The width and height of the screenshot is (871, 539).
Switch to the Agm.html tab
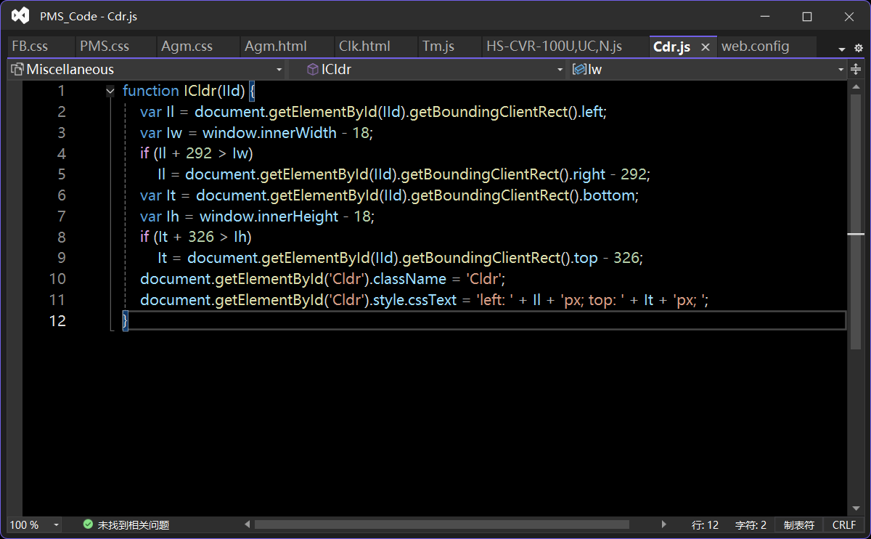click(x=275, y=46)
